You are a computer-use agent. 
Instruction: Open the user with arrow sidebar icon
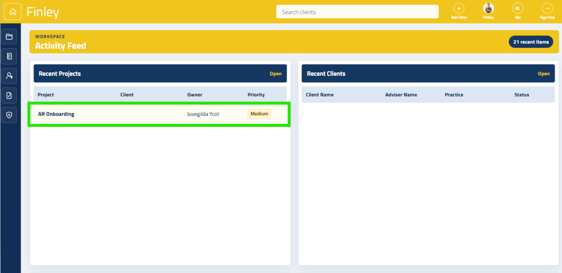tap(9, 76)
